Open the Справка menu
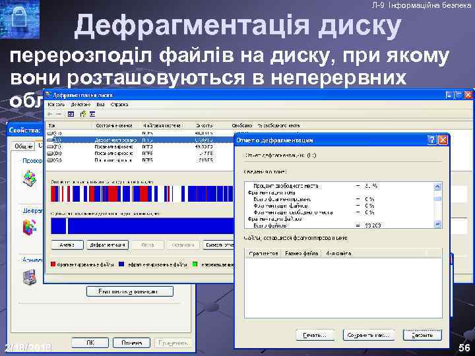The height and width of the screenshot is (356, 475). click(x=119, y=104)
